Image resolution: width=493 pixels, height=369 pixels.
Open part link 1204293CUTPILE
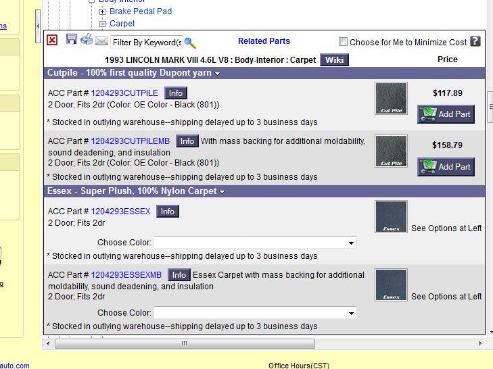(x=124, y=93)
